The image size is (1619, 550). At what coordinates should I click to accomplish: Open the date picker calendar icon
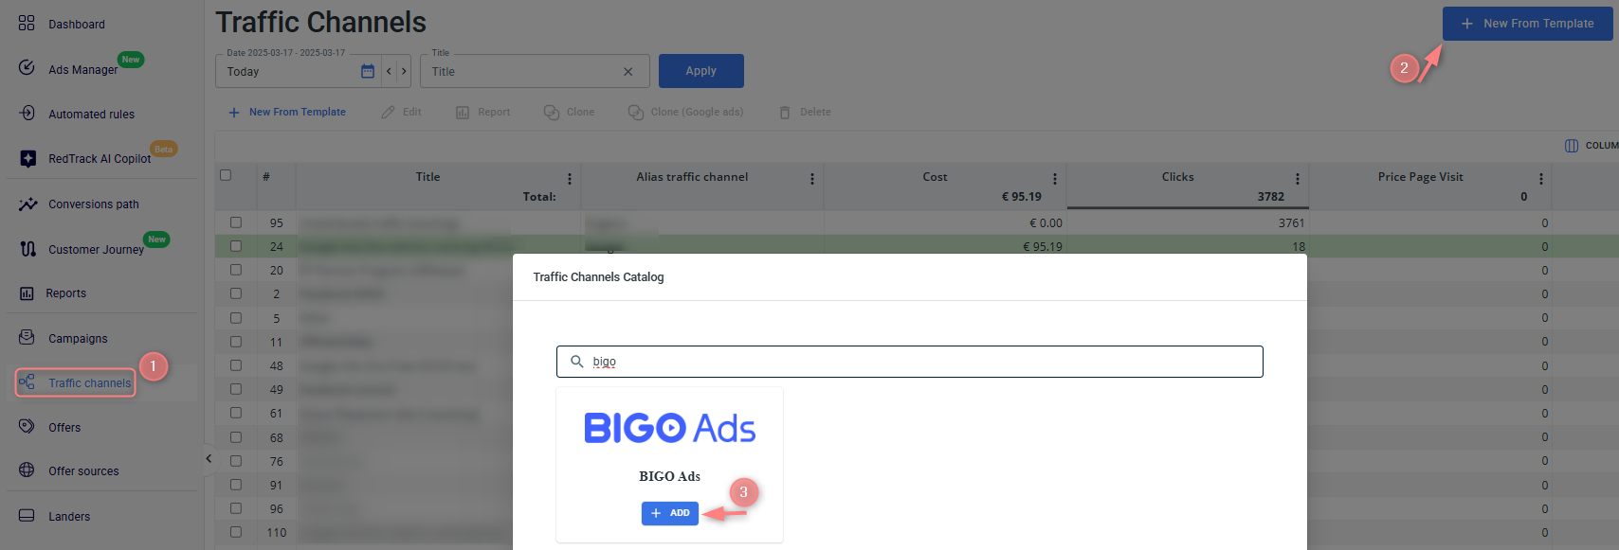(368, 71)
